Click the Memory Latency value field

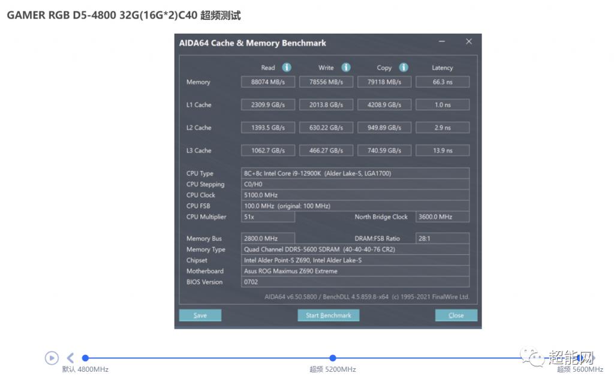click(x=443, y=82)
